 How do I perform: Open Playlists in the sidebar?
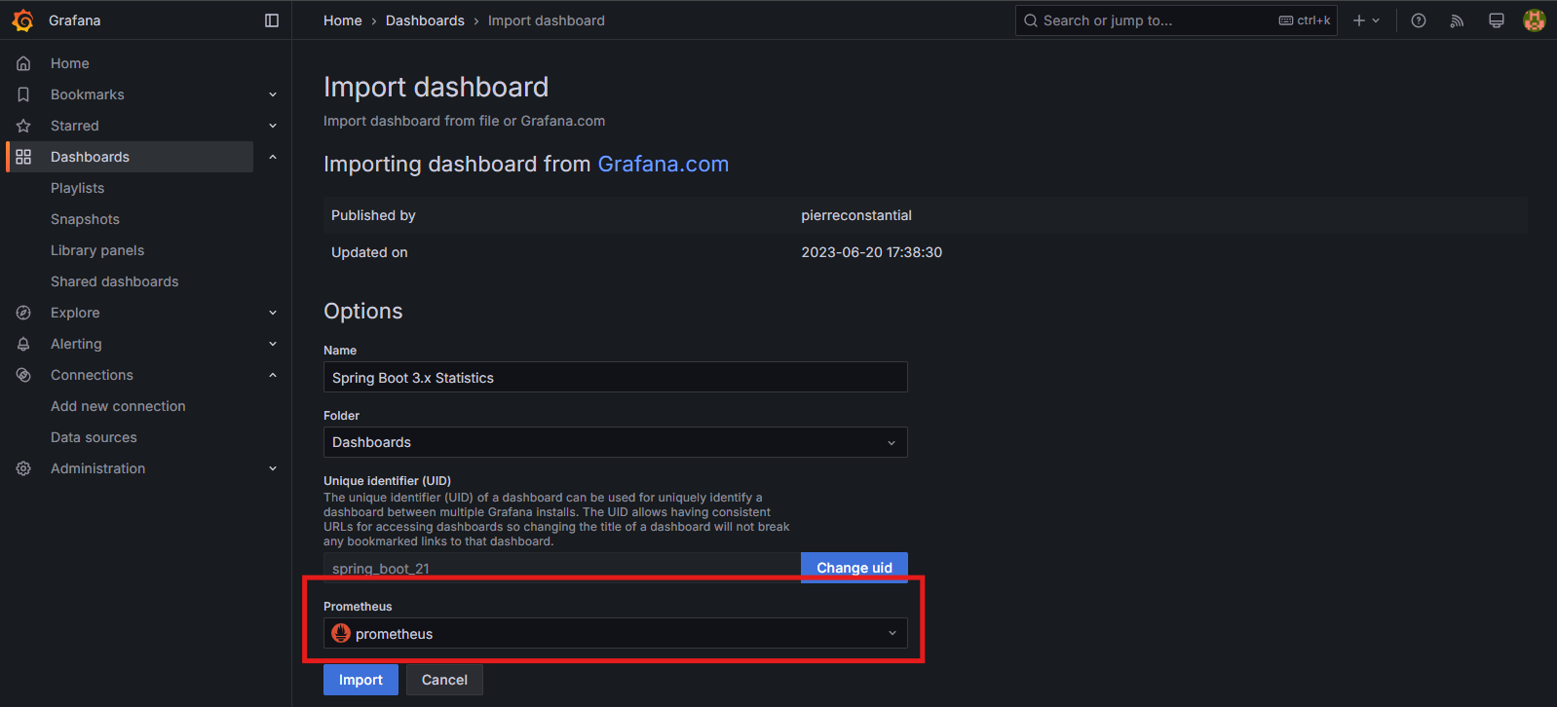[77, 188]
